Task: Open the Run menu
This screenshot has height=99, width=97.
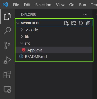Action: tap(83, 5)
